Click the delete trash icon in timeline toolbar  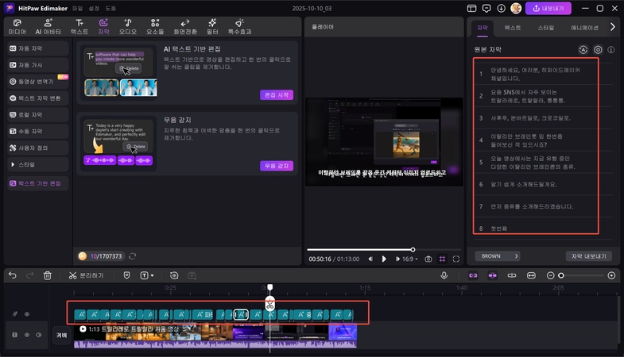pos(48,275)
